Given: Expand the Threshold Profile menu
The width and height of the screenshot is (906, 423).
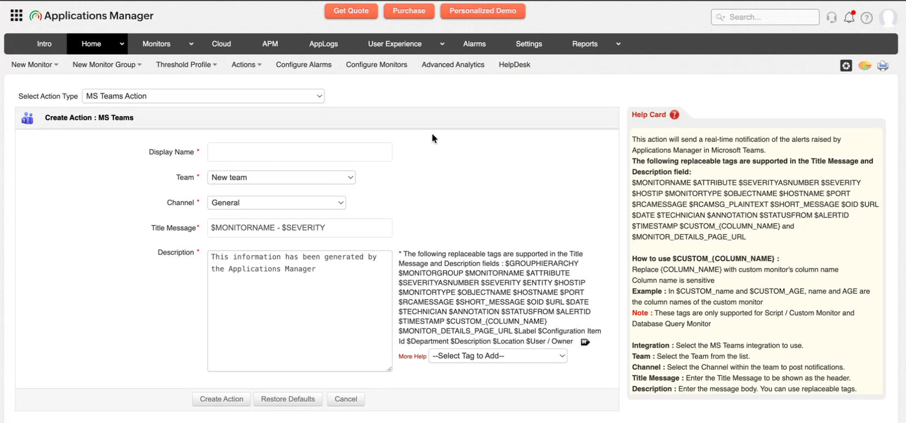Looking at the screenshot, I should [187, 65].
